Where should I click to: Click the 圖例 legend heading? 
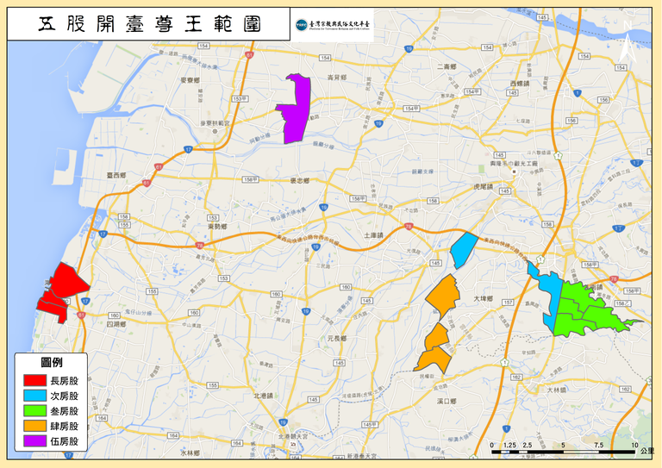(52, 363)
